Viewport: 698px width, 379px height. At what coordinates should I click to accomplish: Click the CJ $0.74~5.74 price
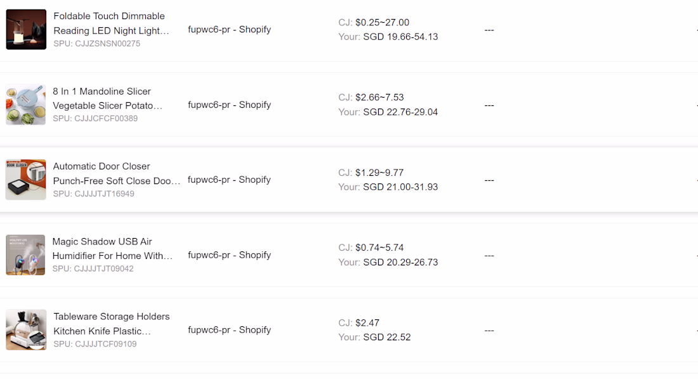(379, 248)
